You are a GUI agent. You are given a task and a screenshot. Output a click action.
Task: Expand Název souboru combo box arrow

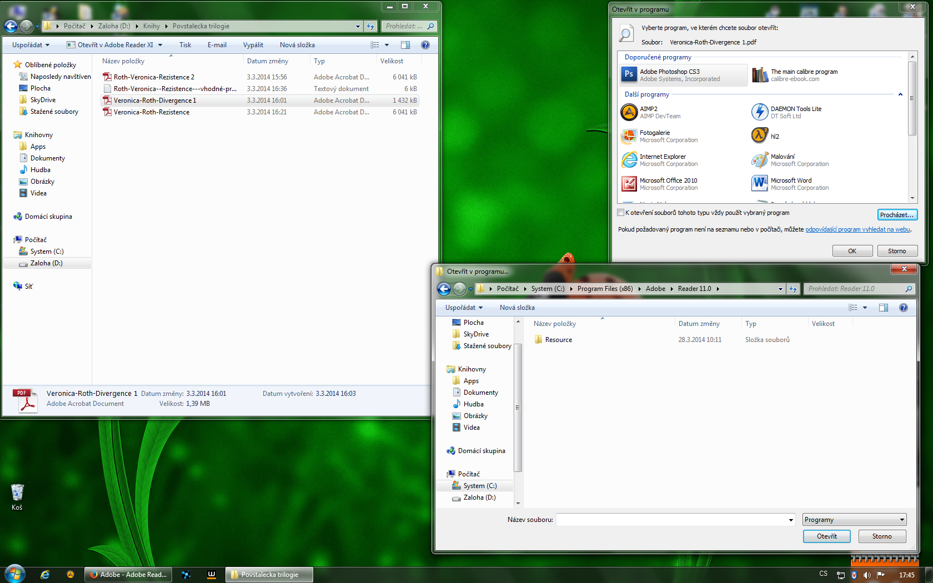[791, 520]
